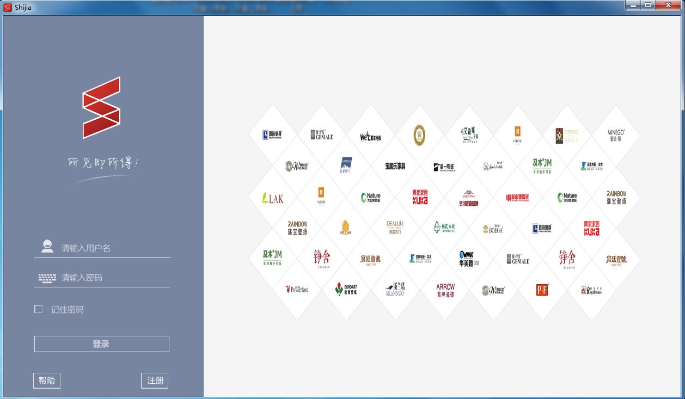
Task: Click the LAK brand logo tile
Action: [x=273, y=198]
